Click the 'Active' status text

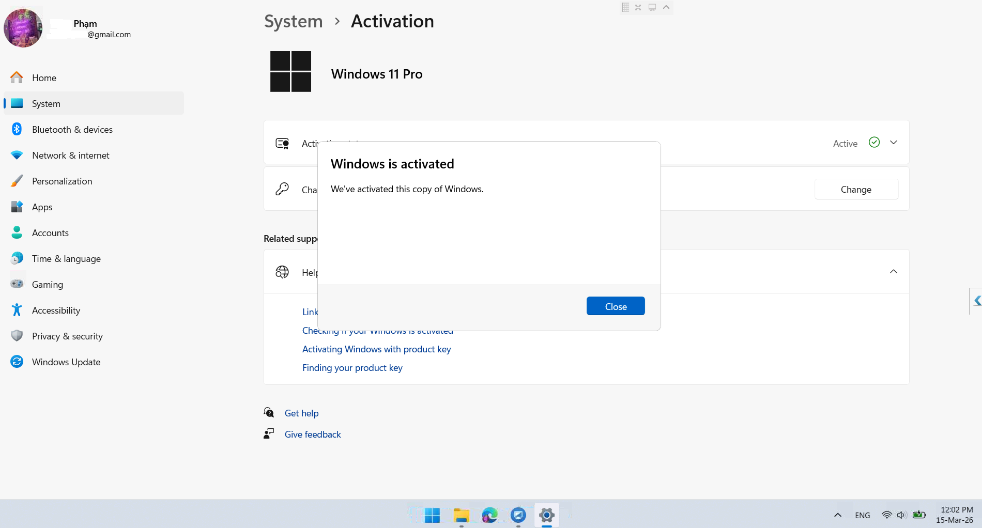846,143
